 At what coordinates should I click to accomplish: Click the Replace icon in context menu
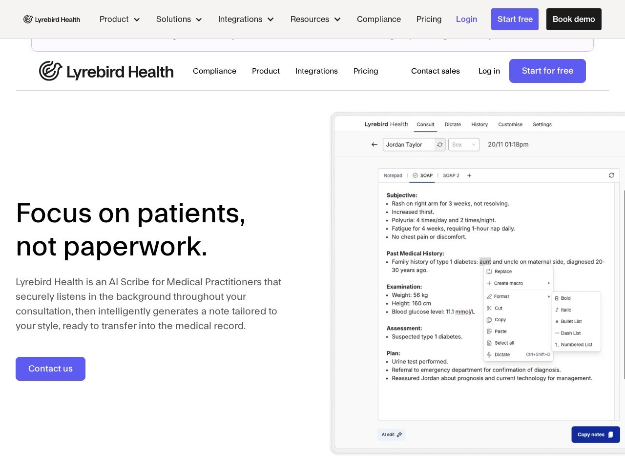489,272
